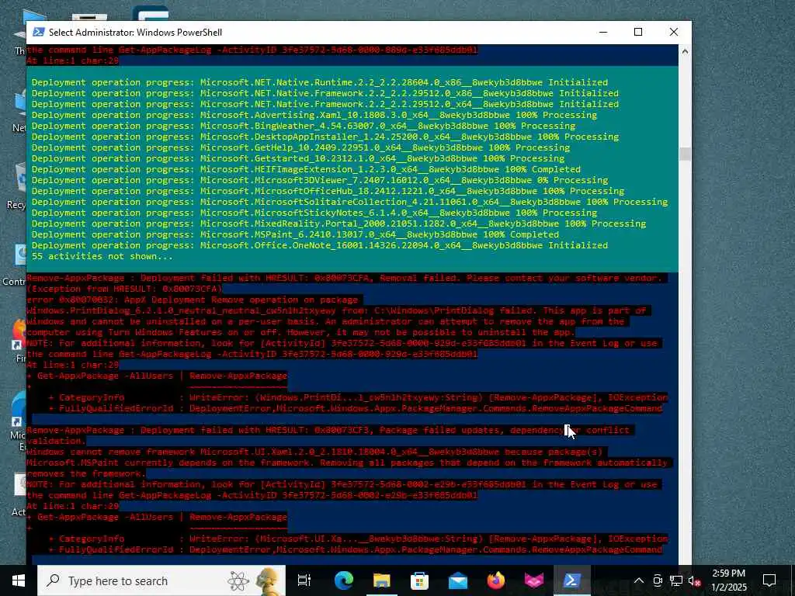Viewport: 795px width, 596px height.
Task: Close the Administrator PowerShell window
Action: 674,32
